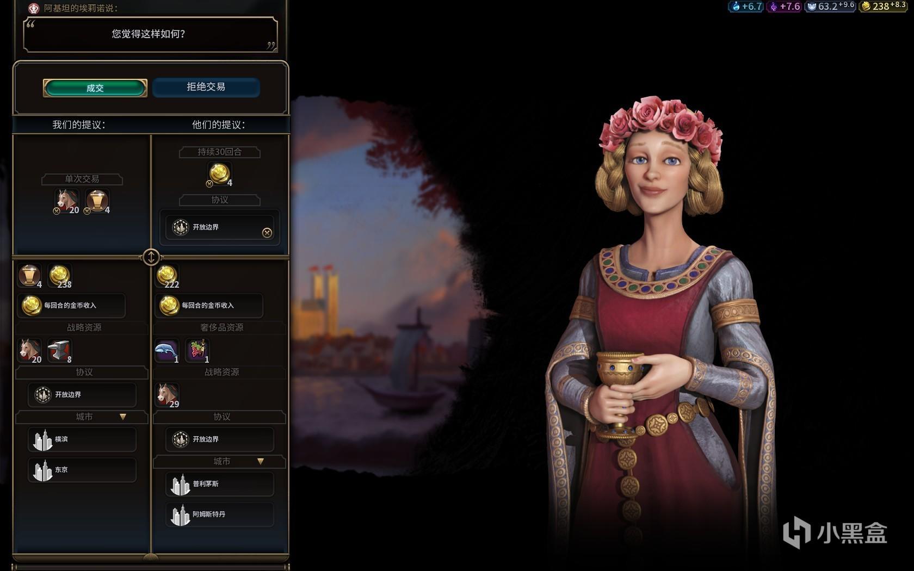Screen dimensions: 914x571
Task: Offer our gold-per-turn income (每回合的金币收入)
Action: tap(71, 306)
